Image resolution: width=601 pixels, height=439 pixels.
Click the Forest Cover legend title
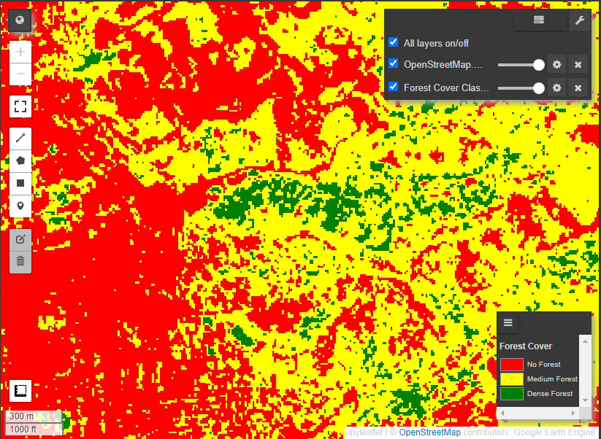526,346
